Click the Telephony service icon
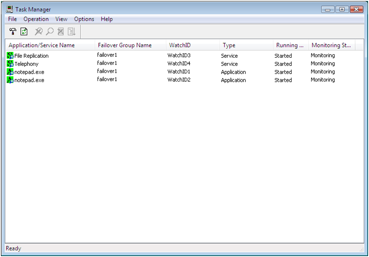Image resolution: width=369 pixels, height=257 pixels. tap(10, 64)
